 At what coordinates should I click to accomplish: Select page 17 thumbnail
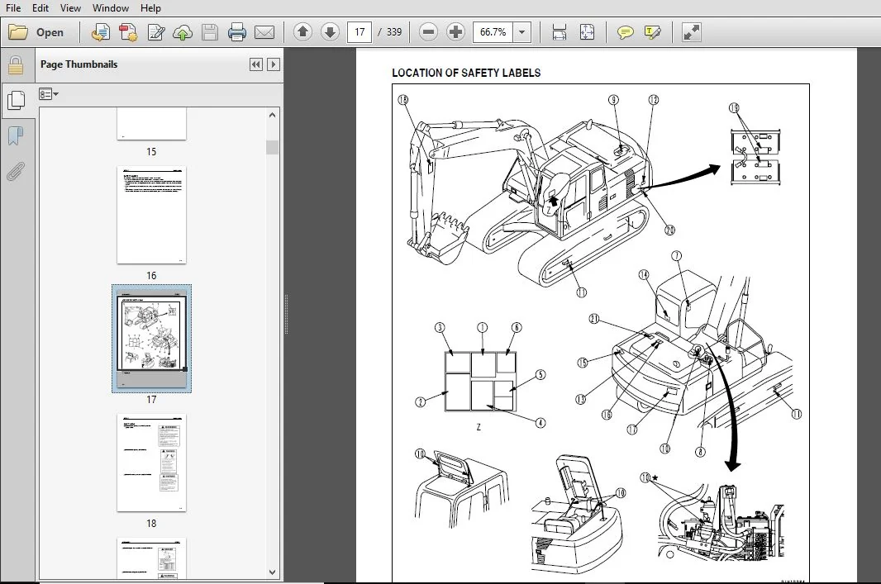point(151,338)
